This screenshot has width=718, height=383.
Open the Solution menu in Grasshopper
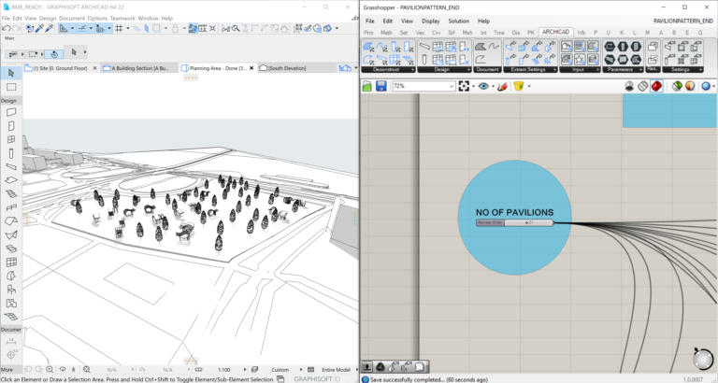[x=458, y=21]
